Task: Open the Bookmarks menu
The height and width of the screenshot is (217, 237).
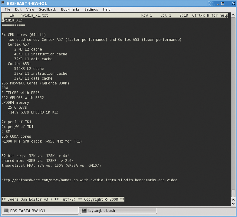Action: pyautogui.click(x=70, y=9)
